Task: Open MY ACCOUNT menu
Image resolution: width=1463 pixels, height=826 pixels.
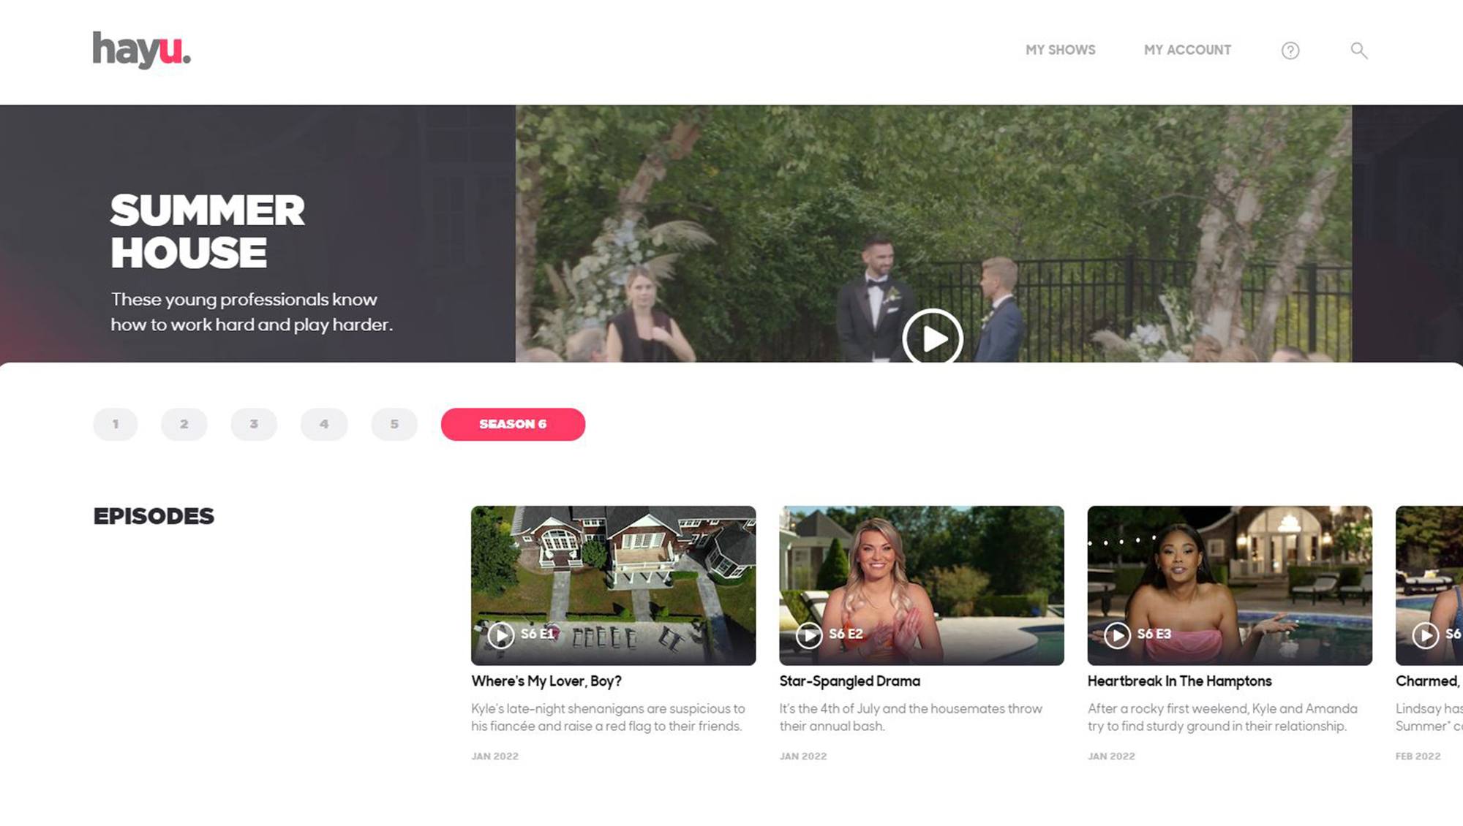Action: click(x=1187, y=50)
